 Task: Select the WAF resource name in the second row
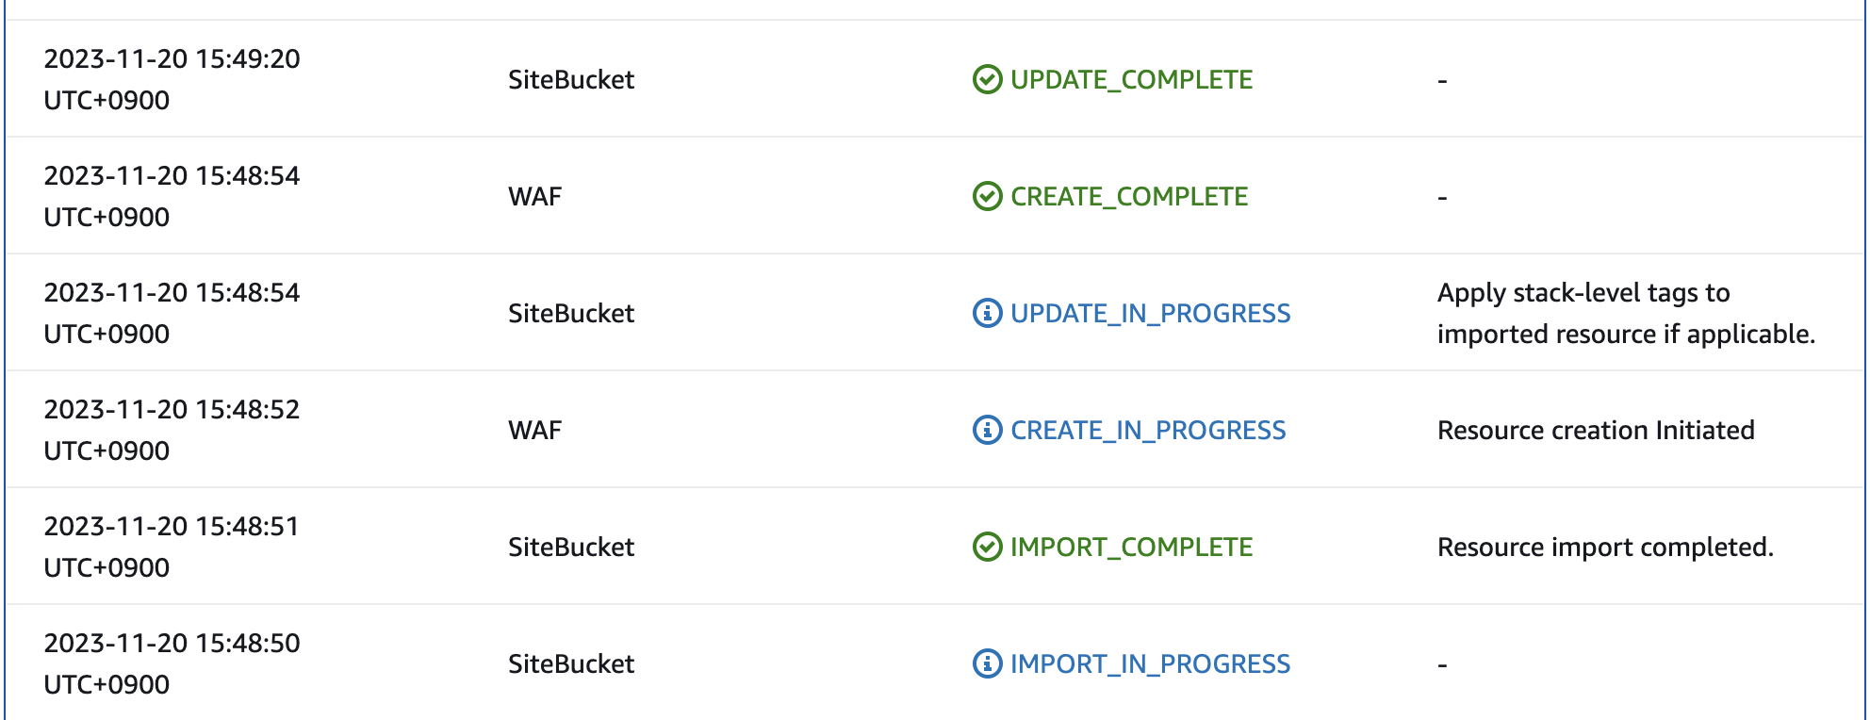point(533,196)
